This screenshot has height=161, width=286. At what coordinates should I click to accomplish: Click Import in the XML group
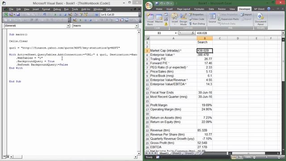246,14
